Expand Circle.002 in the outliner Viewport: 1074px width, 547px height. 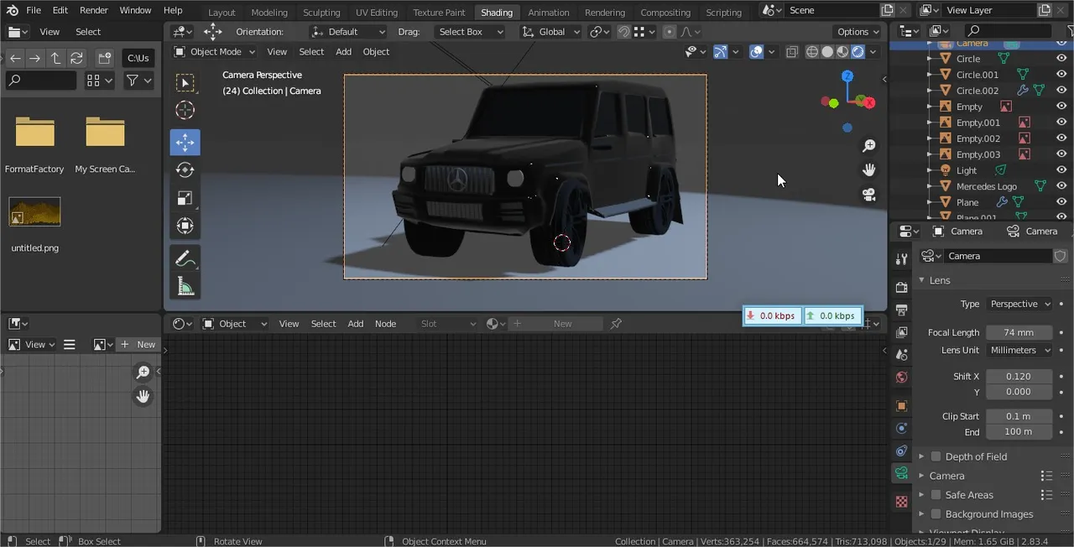[930, 91]
